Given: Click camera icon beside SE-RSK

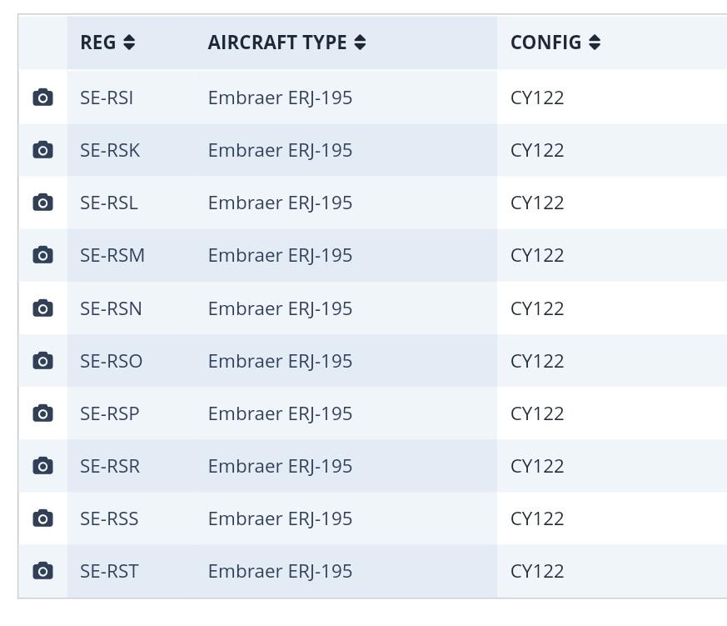Looking at the screenshot, I should (42, 150).
